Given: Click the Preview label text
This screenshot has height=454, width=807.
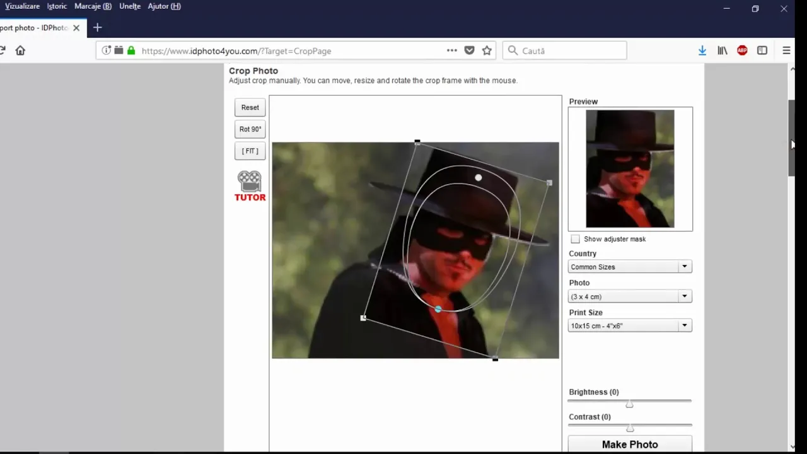Looking at the screenshot, I should click(x=583, y=102).
